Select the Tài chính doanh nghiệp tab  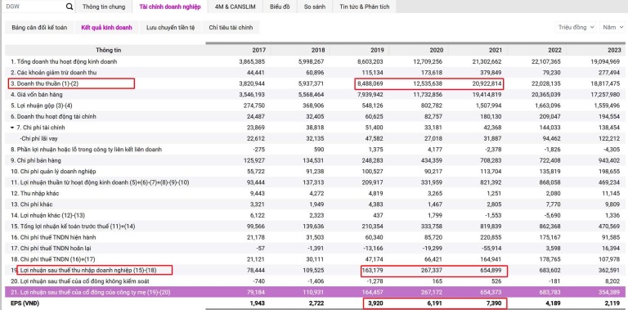[x=170, y=7]
